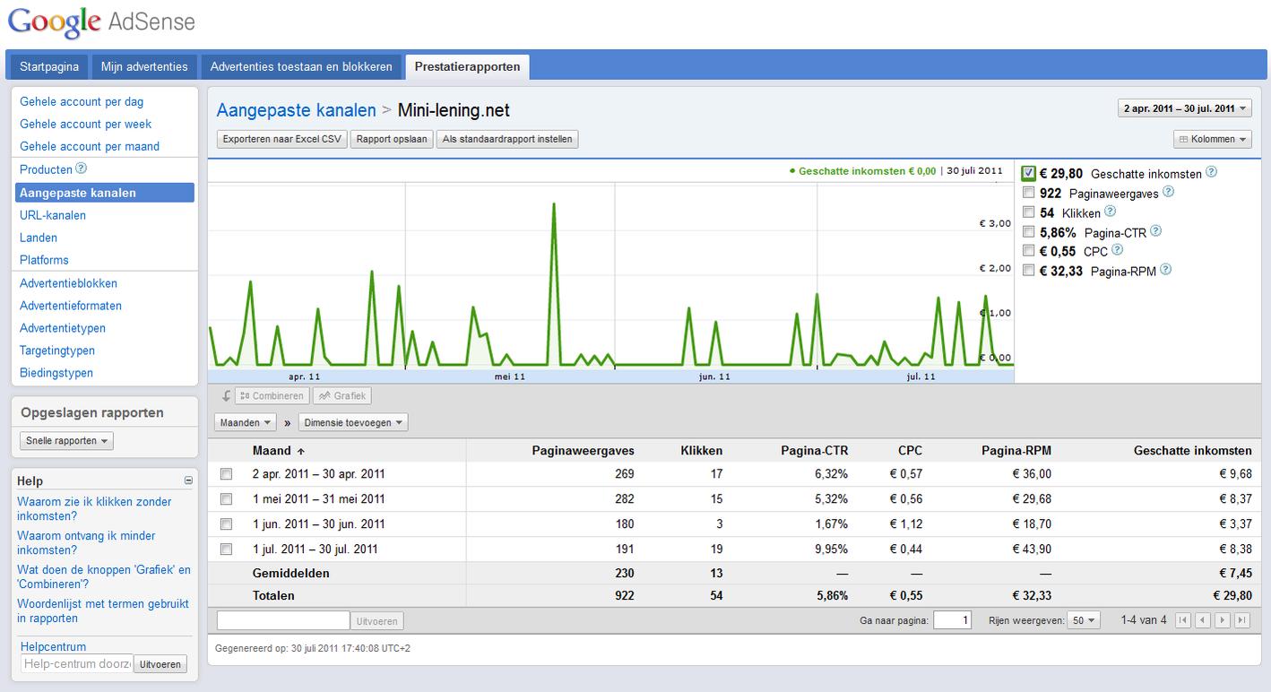Click the table filter input field
The height and width of the screenshot is (692, 1271).
(283, 620)
